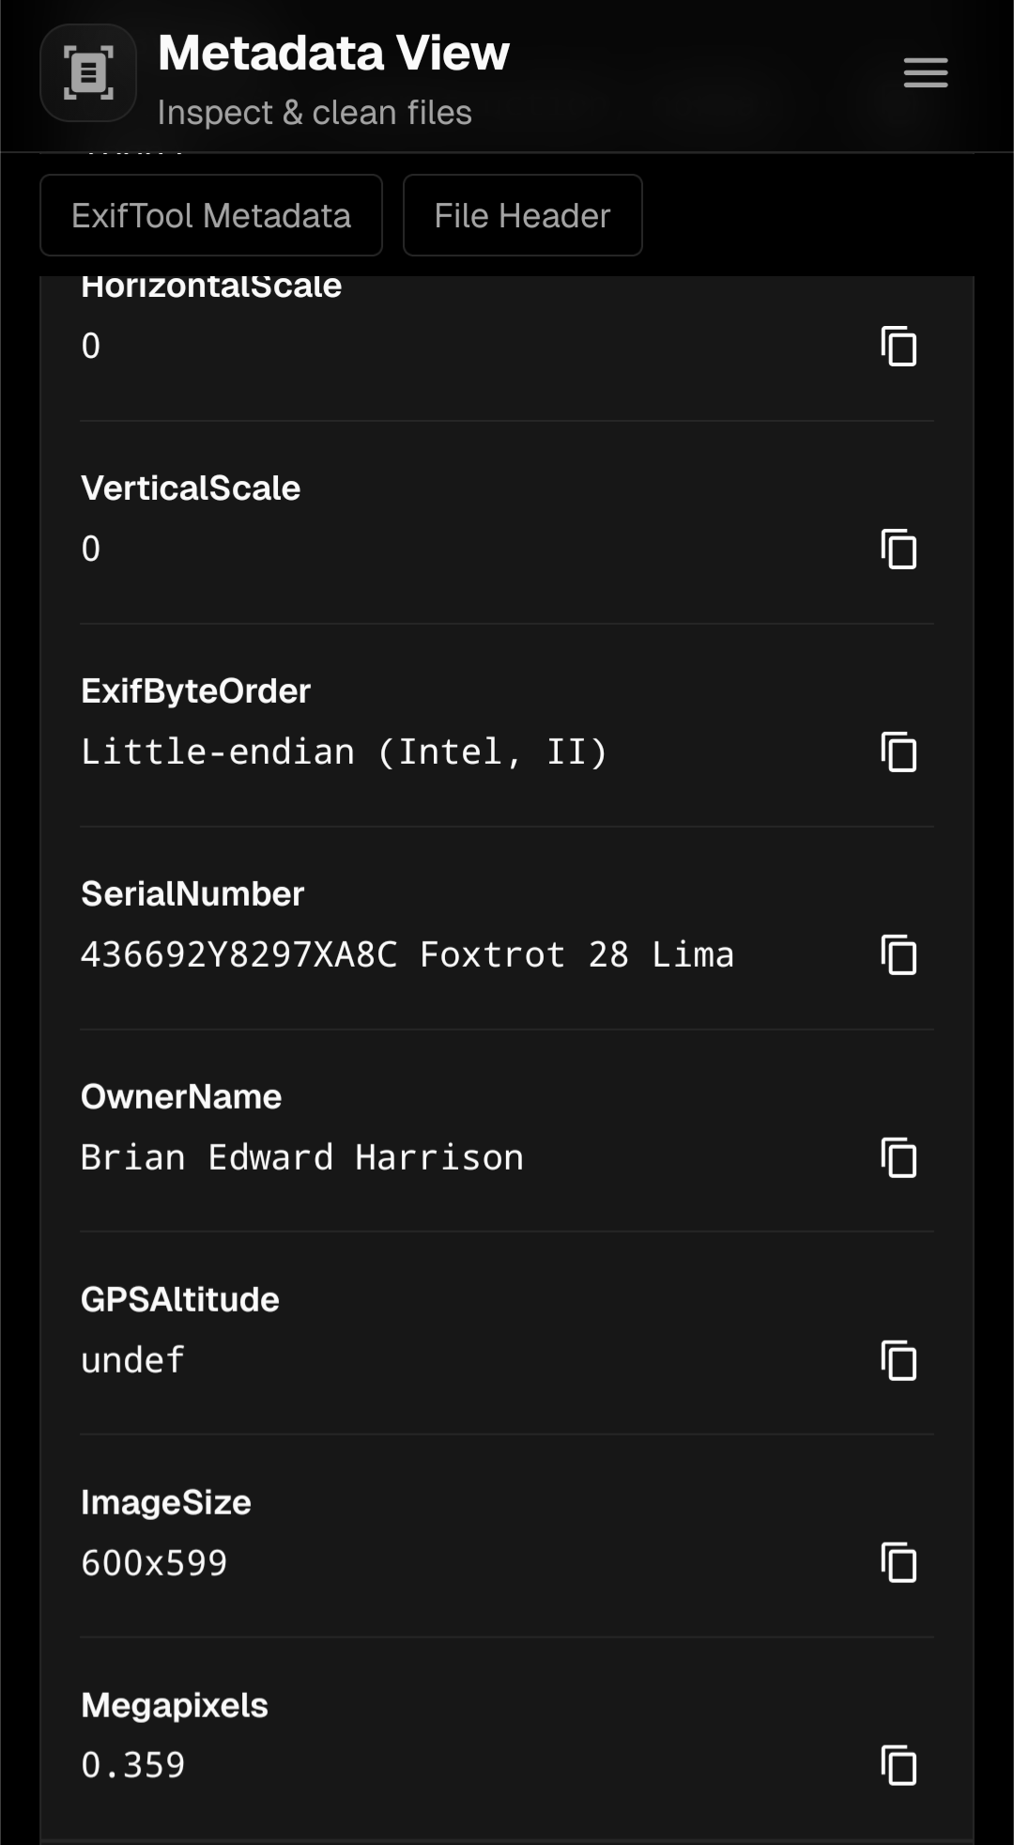Copy the ImageSize value
The height and width of the screenshot is (1845, 1014).
click(899, 1564)
